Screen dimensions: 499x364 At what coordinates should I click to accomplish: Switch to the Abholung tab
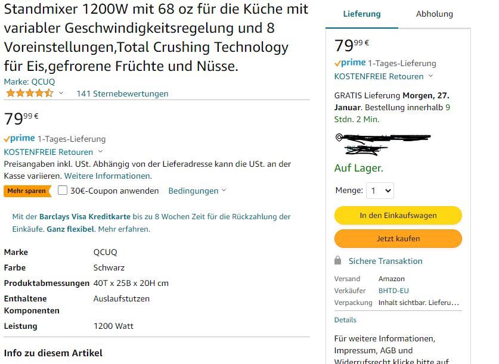[x=435, y=14]
